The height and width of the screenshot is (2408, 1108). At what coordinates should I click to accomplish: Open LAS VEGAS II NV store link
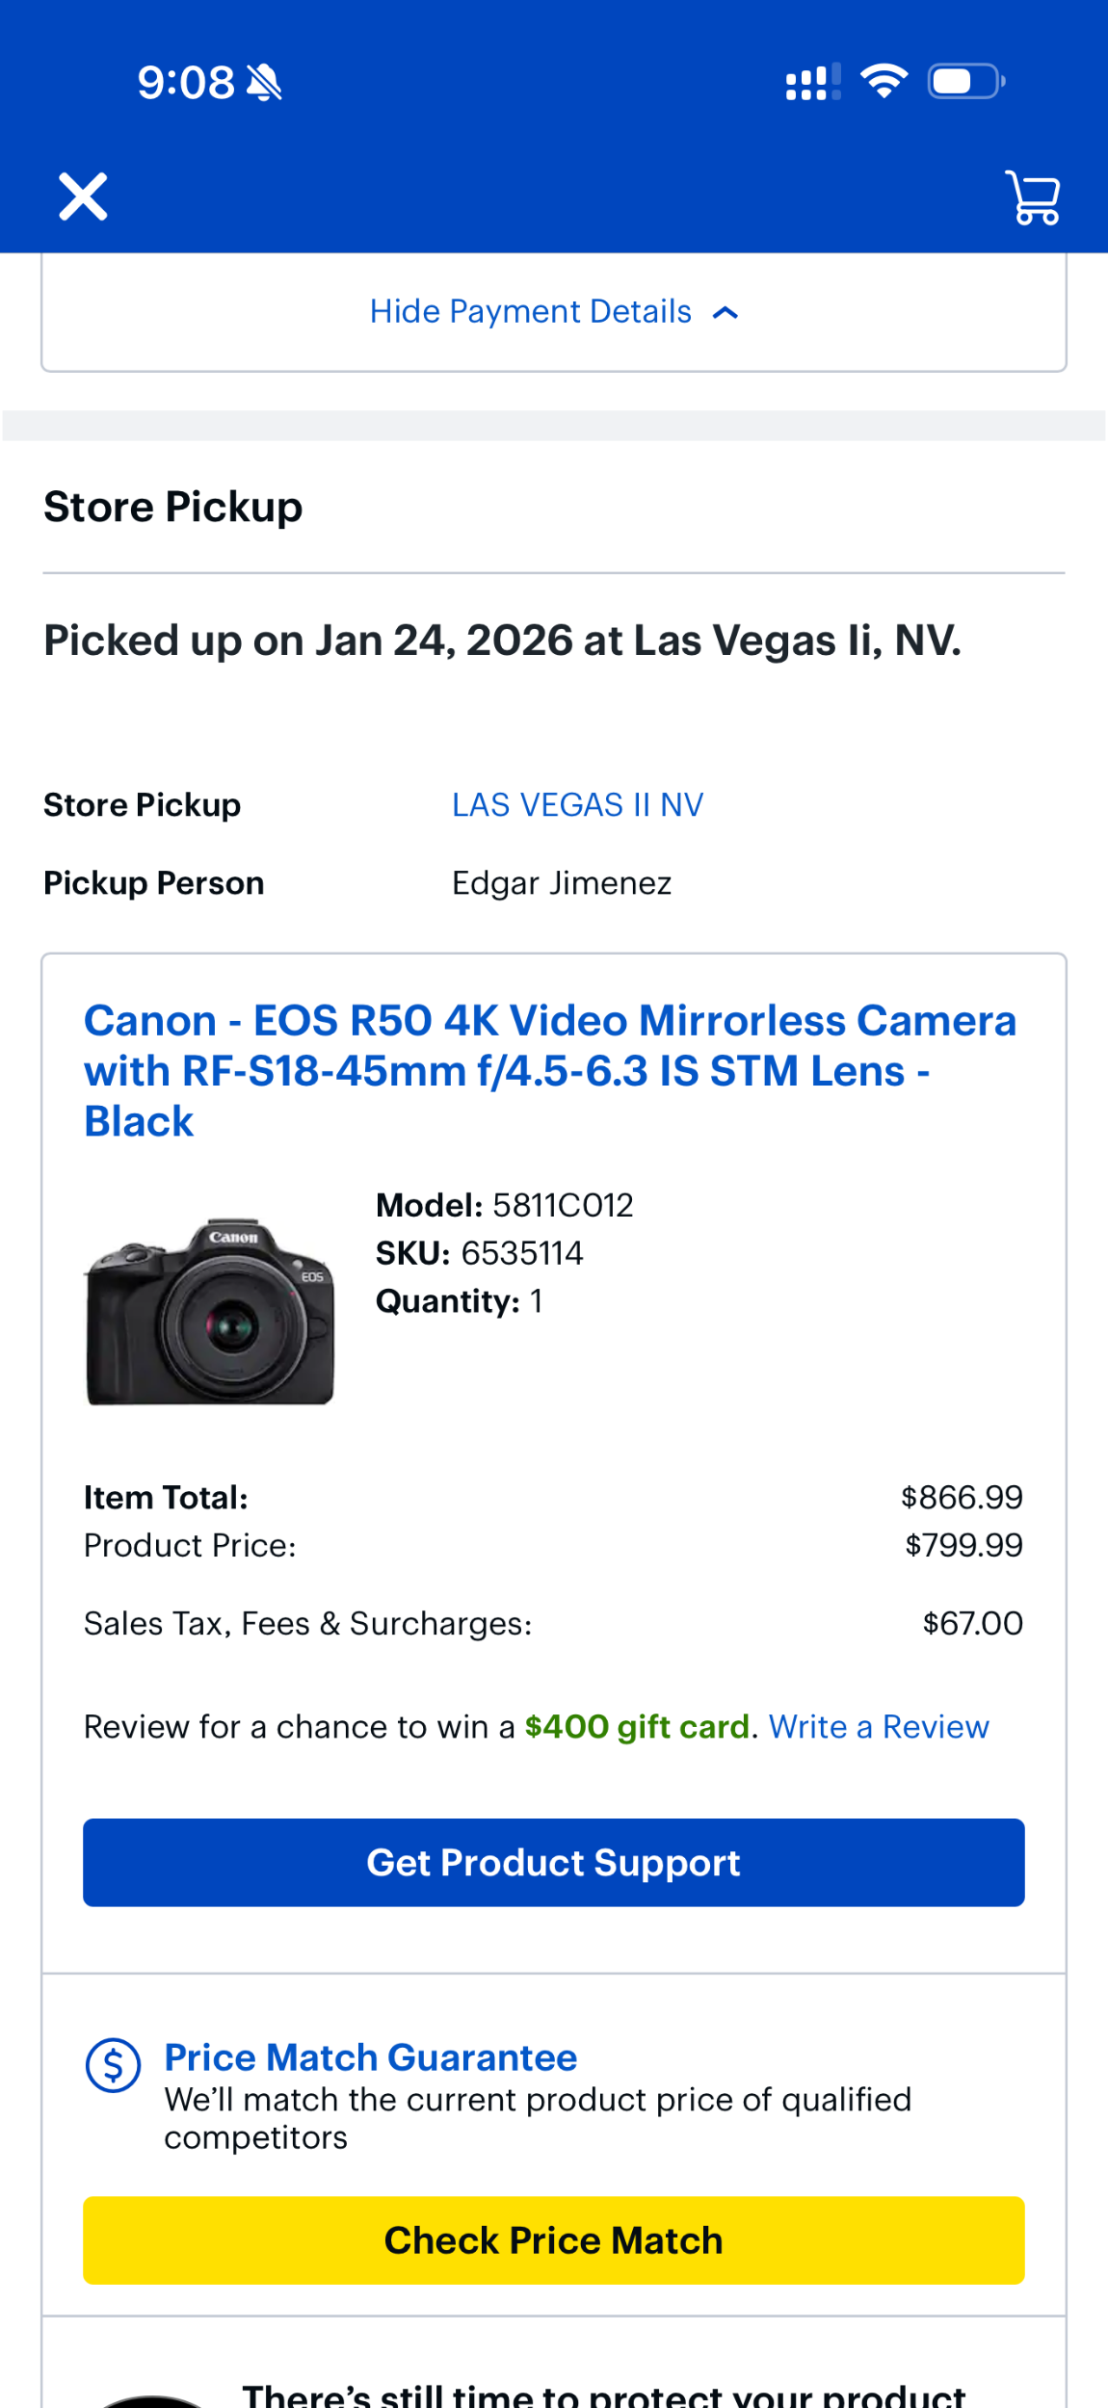pyautogui.click(x=577, y=805)
